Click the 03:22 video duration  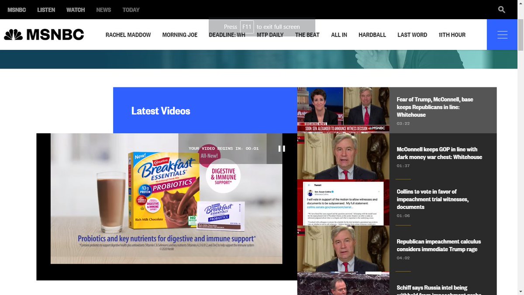[403, 124]
